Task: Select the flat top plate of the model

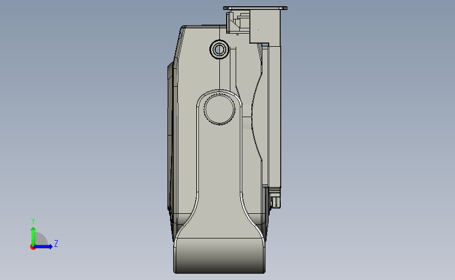Action: tap(255, 8)
